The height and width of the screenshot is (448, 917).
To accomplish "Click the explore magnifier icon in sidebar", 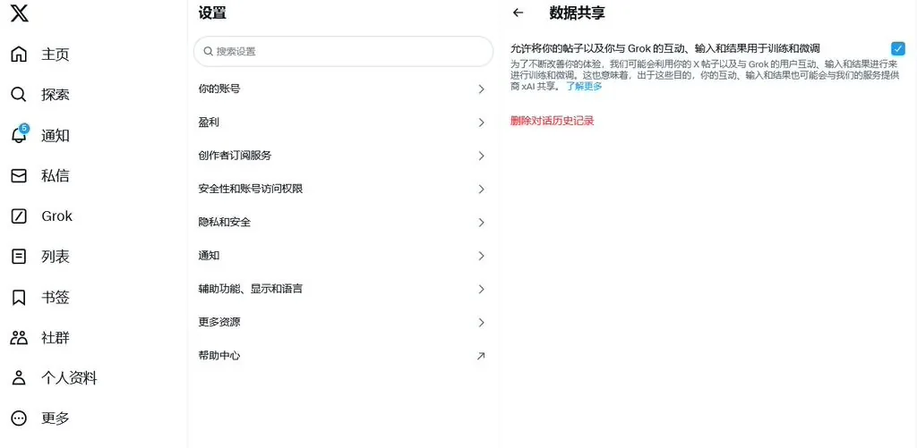I will coord(20,95).
